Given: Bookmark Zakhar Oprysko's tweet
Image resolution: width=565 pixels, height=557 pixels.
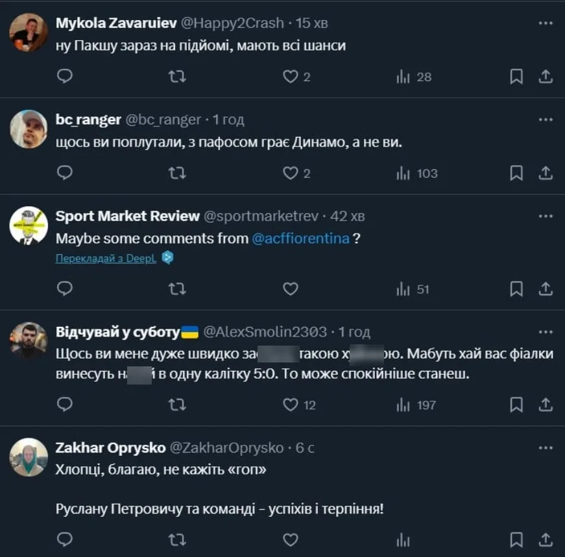Looking at the screenshot, I should 516,539.
